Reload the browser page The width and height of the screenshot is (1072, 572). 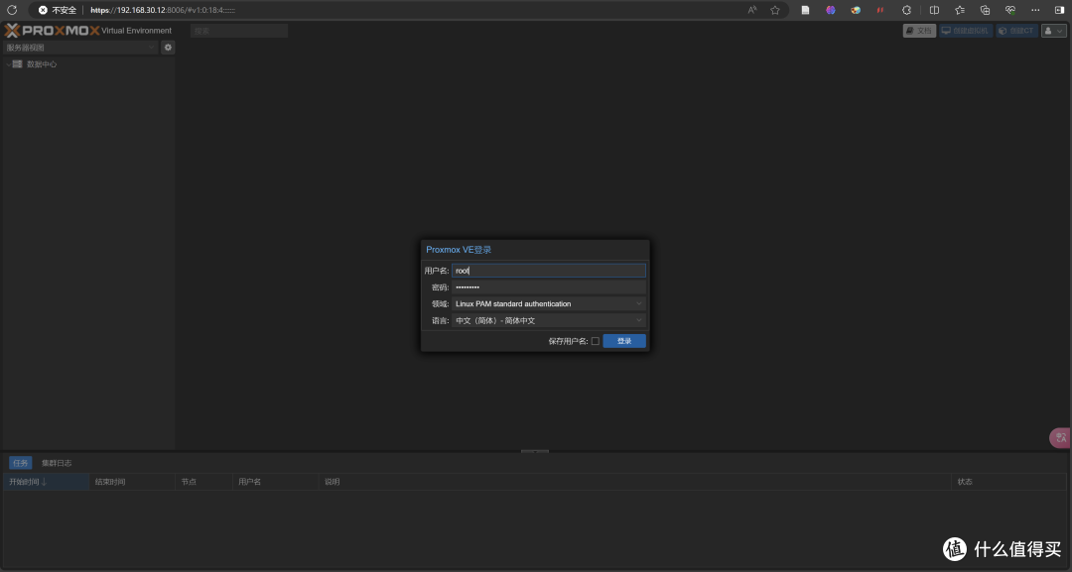tap(12, 10)
